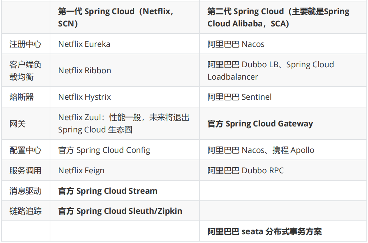The height and width of the screenshot is (243, 368).
Task: Select the seata 分布式事务方案 cell
Action: point(283,231)
